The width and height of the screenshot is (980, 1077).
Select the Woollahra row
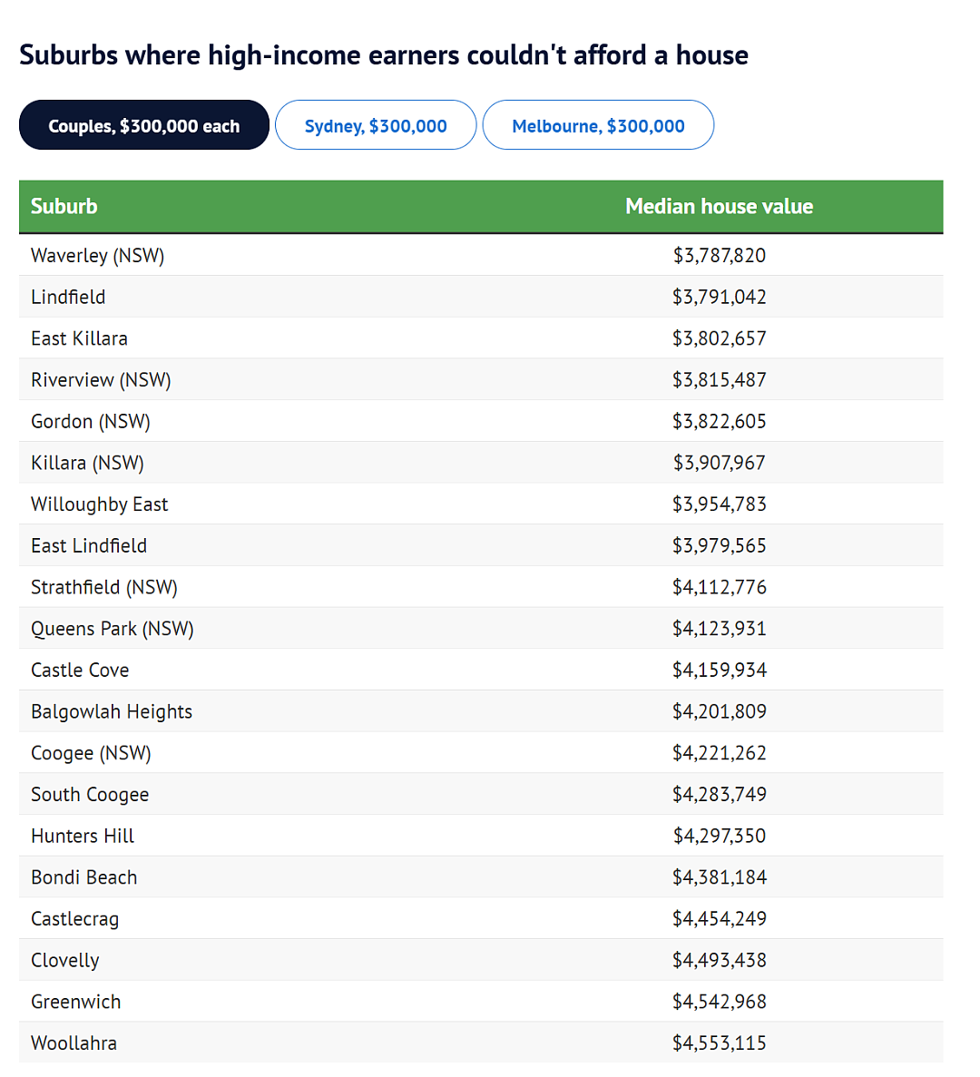[x=481, y=1043]
